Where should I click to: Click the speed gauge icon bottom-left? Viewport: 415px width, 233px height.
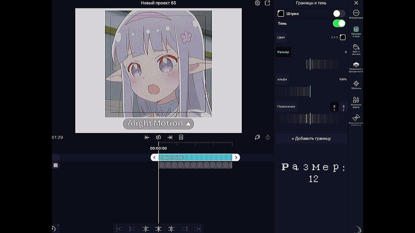[53, 228]
